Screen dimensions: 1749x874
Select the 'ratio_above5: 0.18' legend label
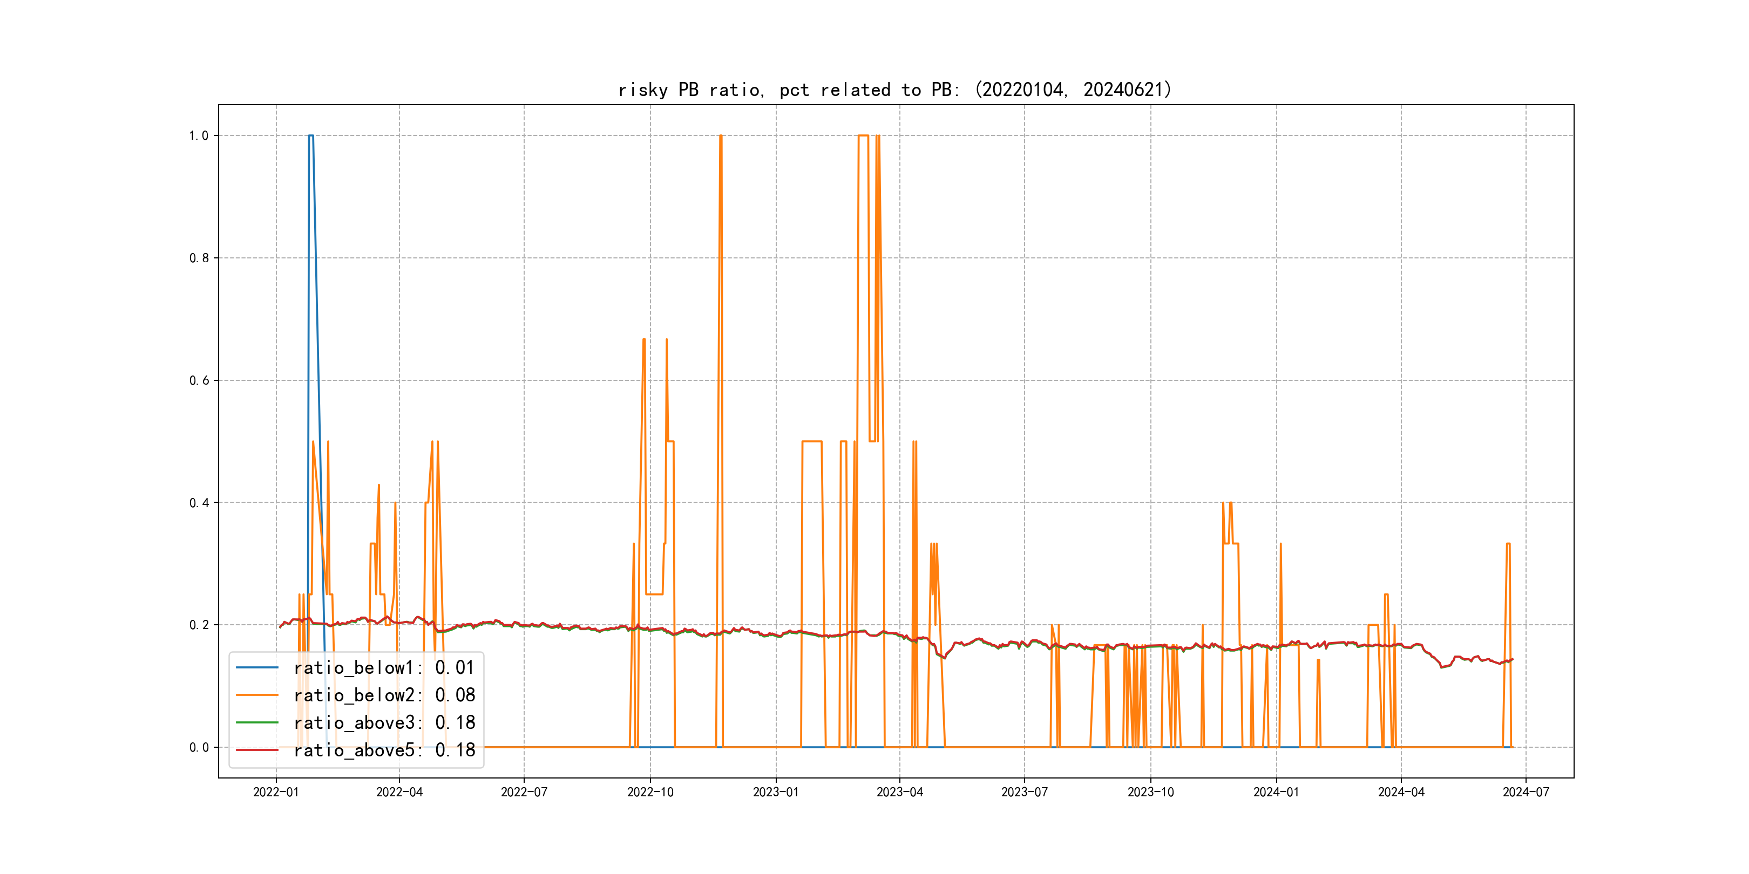pyautogui.click(x=384, y=750)
